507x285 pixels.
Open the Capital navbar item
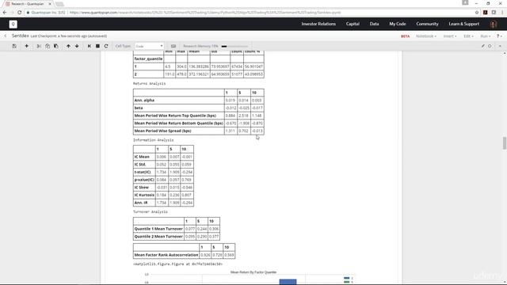click(x=353, y=25)
